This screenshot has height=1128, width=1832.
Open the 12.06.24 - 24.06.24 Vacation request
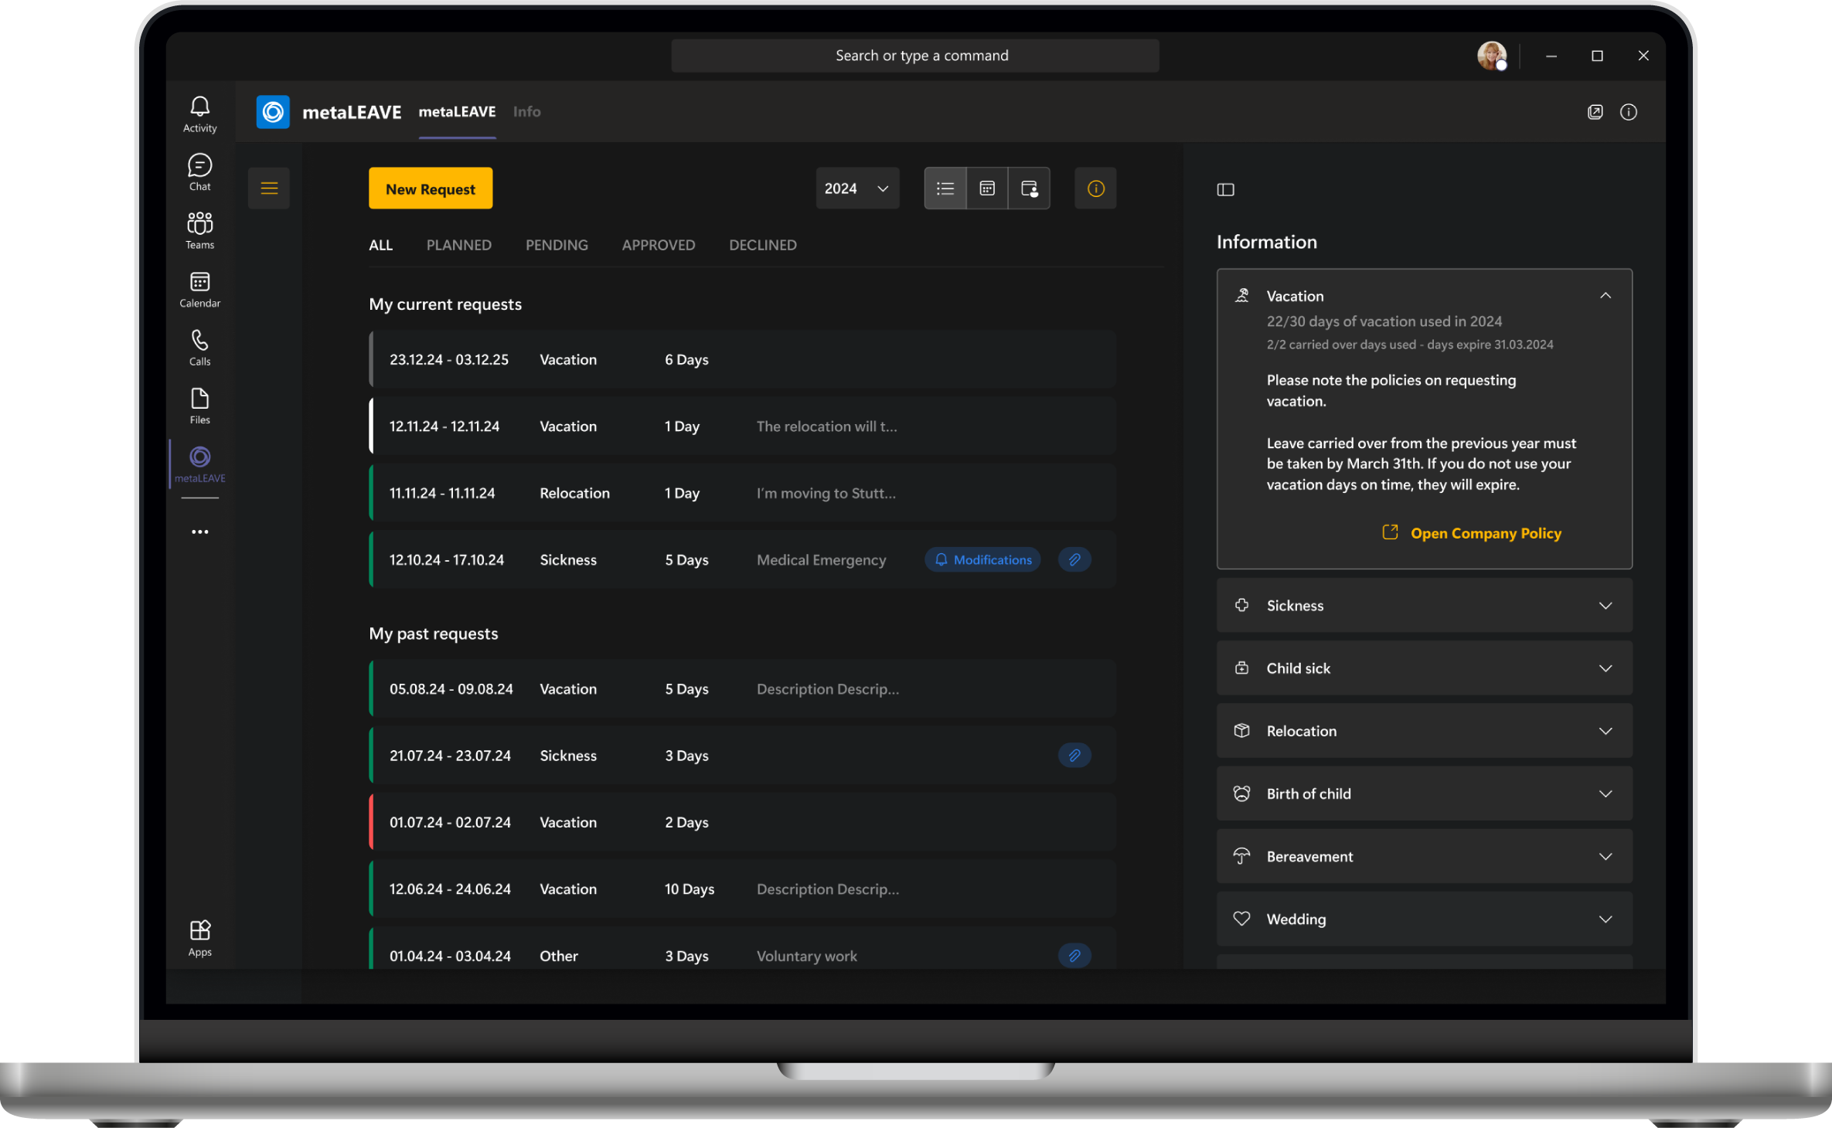pos(742,888)
